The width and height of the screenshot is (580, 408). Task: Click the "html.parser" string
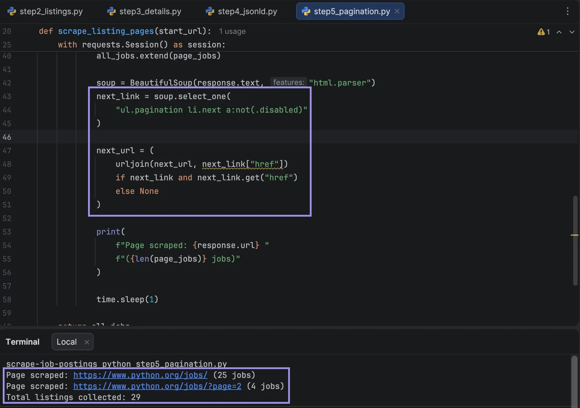pyautogui.click(x=340, y=83)
